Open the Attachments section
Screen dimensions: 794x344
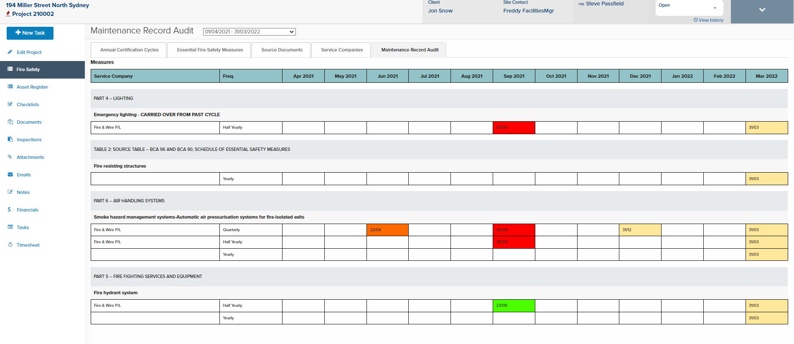30,157
